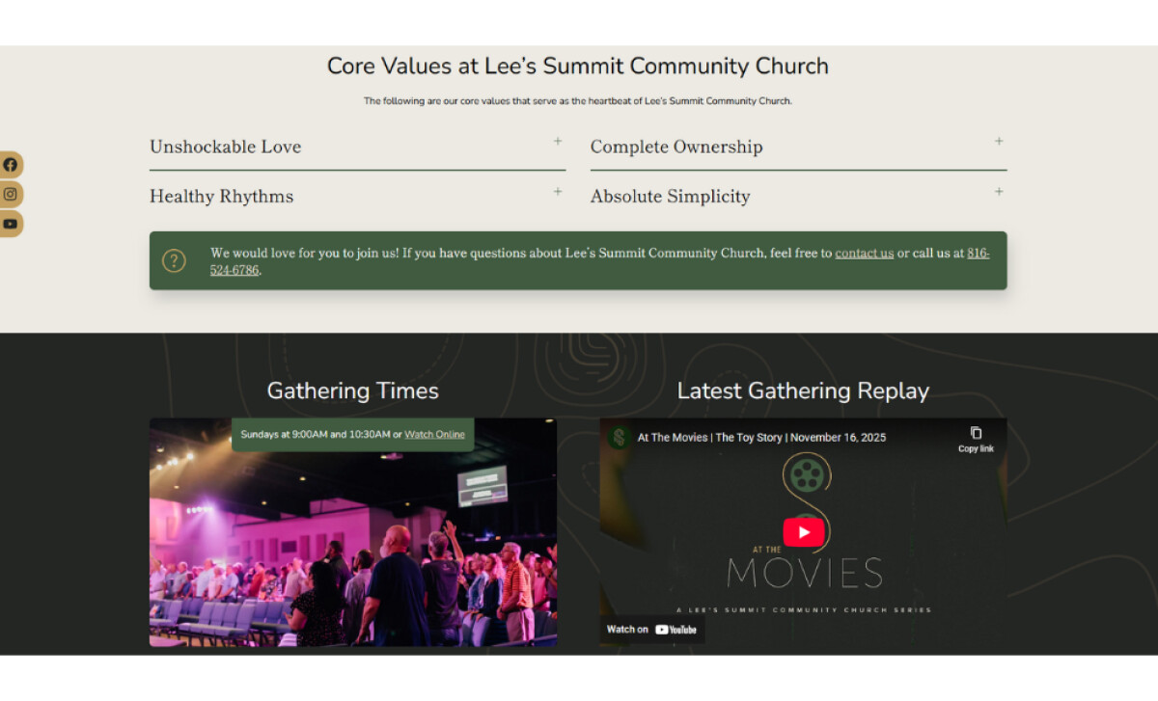Click the Sundays gathering times banner
1158x701 pixels.
352,435
